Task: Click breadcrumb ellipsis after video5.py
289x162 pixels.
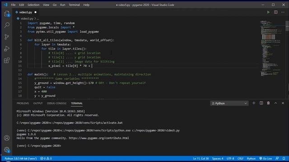Action: 38,18
